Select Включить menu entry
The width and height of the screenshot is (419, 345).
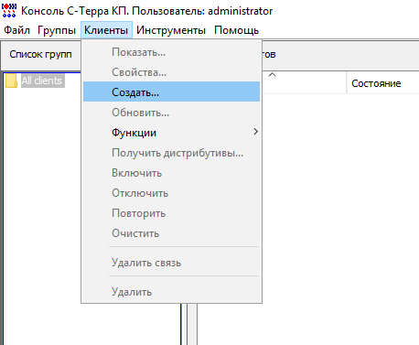pyautogui.click(x=171, y=173)
